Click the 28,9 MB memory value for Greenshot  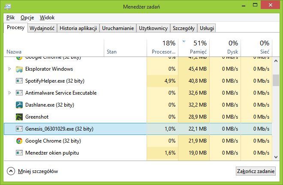pyautogui.click(x=198, y=117)
